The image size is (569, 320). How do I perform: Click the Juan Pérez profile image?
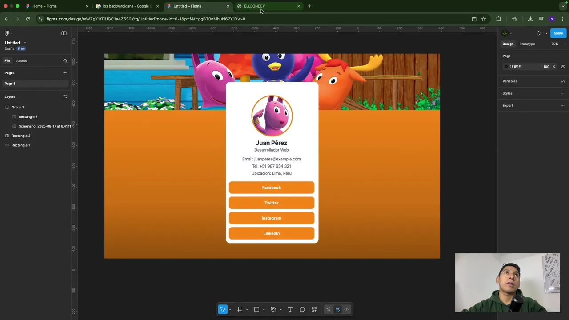pyautogui.click(x=272, y=116)
